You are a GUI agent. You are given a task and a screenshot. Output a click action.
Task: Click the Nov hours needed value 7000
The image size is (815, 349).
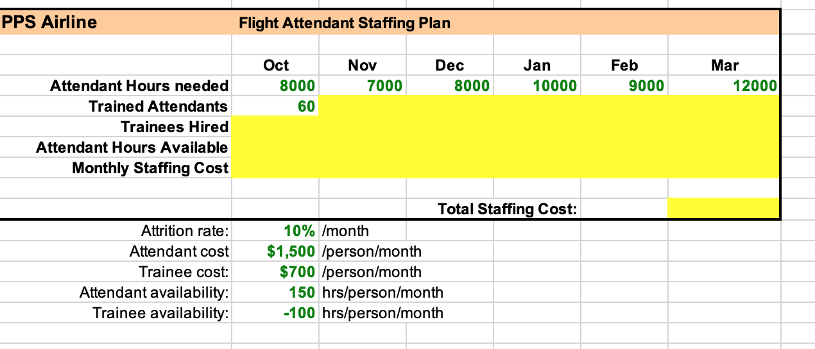pyautogui.click(x=363, y=86)
